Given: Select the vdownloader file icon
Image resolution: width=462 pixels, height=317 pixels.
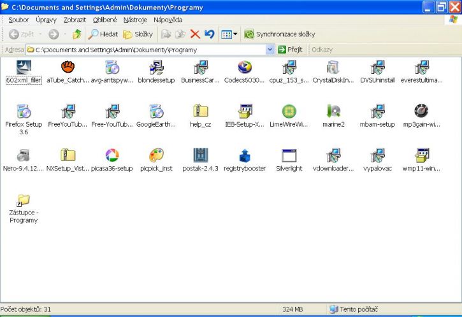Looking at the screenshot, I should click(x=333, y=155).
